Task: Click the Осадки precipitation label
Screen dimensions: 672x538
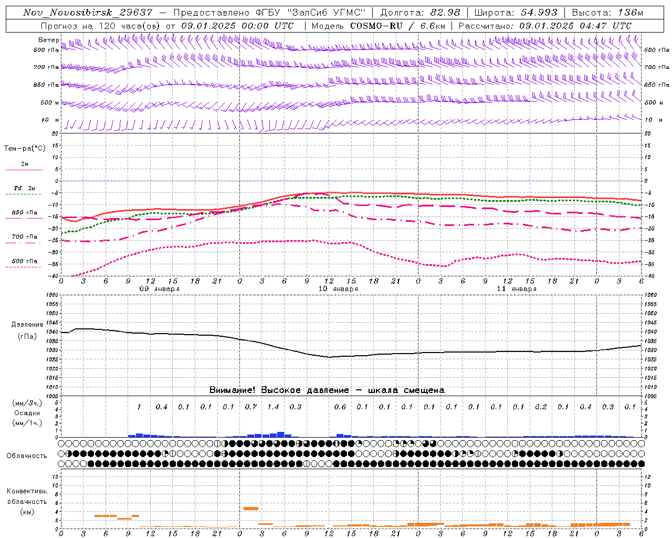Action: tap(27, 413)
